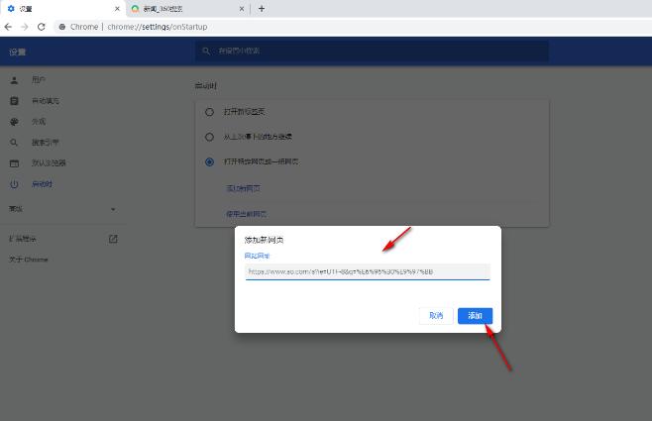
Task: Open the autofill clipboard icon in sidebar
Action: pyautogui.click(x=14, y=101)
